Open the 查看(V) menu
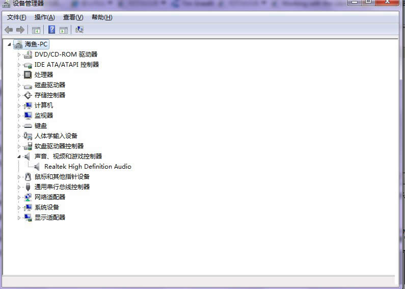 pos(73,17)
